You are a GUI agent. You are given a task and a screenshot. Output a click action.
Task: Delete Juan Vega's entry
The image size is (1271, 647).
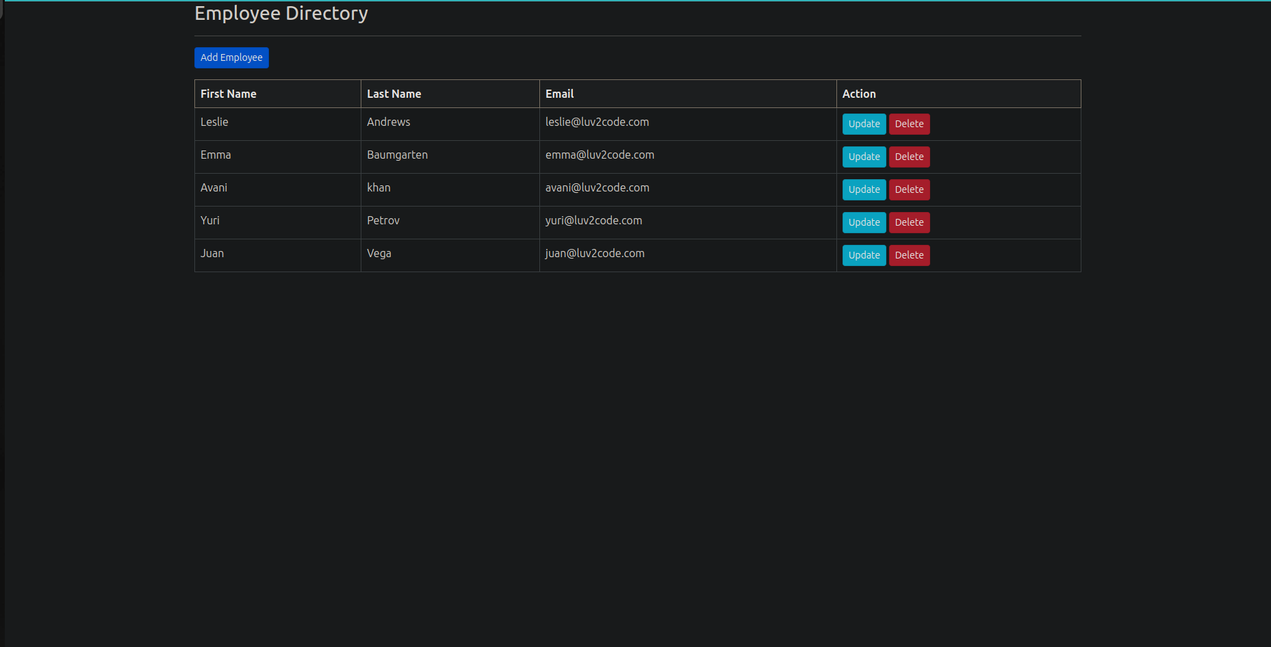[909, 255]
